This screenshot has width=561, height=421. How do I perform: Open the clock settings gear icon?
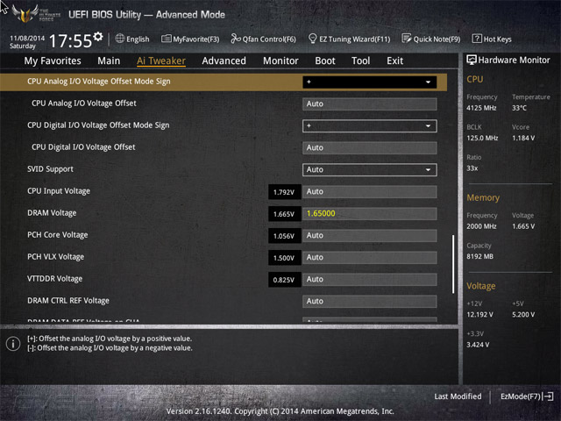pos(98,36)
